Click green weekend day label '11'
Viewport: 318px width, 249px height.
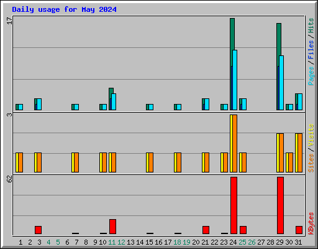point(112,242)
